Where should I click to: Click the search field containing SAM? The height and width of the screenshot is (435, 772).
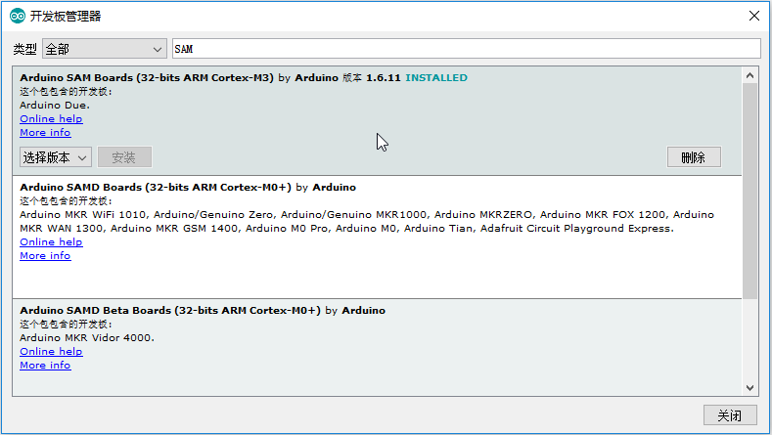[x=467, y=49]
